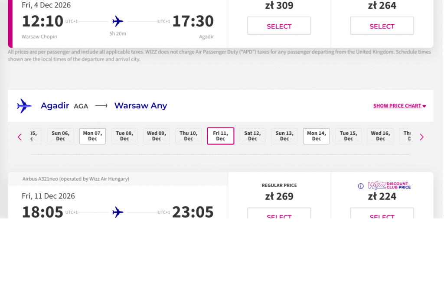444x303 pixels.
Task: Pick Sun 06, Dec date tab
Action: click(x=60, y=136)
